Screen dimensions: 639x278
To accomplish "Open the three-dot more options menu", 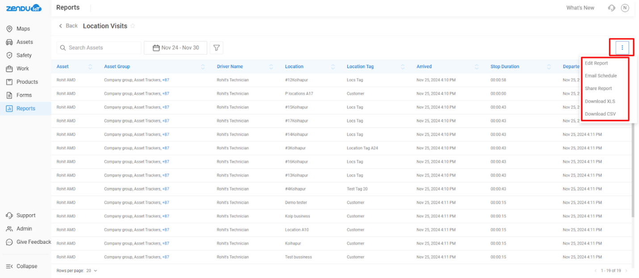I will click(x=622, y=47).
